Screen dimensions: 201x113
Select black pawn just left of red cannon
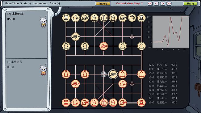pos(85,46)
